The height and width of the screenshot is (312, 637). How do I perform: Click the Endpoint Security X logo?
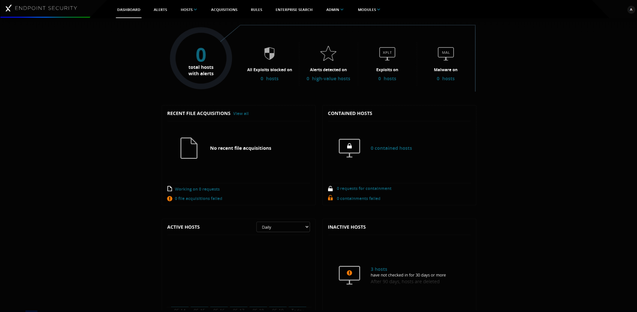8,8
